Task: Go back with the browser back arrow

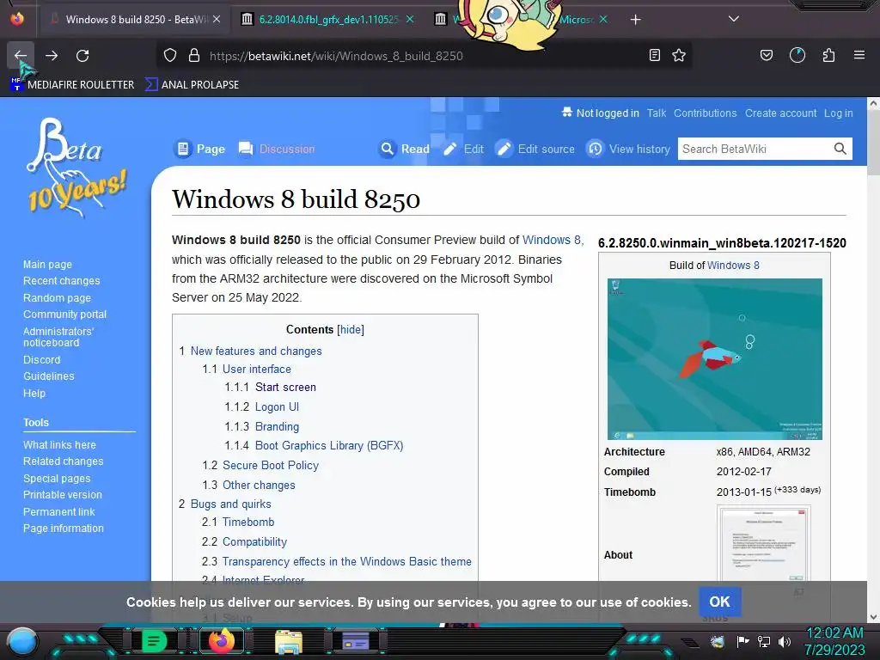Action: [x=21, y=56]
